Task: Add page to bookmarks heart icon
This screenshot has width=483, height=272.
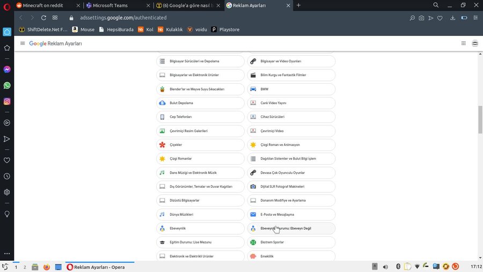Action: 440,18
